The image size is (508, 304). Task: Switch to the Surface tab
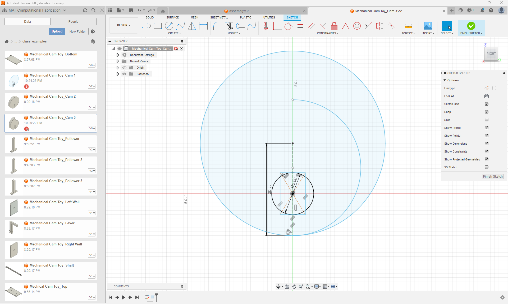172,17
